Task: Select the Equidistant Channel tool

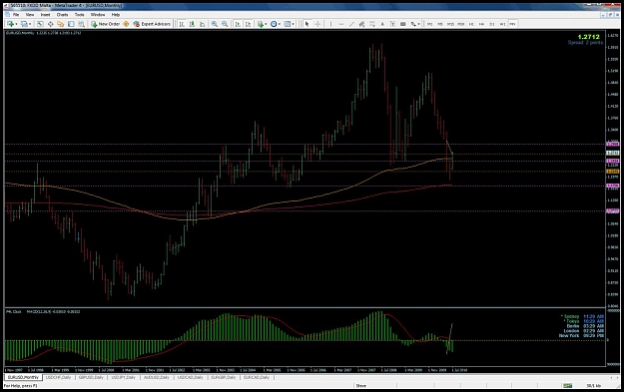Action: coord(361,24)
